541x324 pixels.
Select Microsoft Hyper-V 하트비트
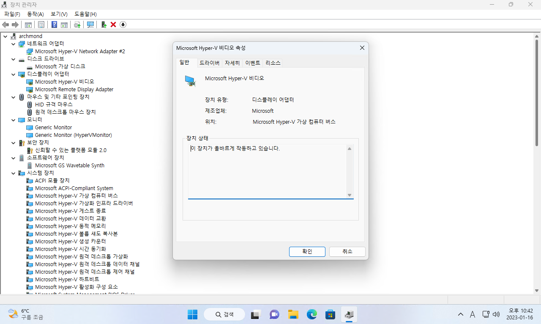click(68, 280)
